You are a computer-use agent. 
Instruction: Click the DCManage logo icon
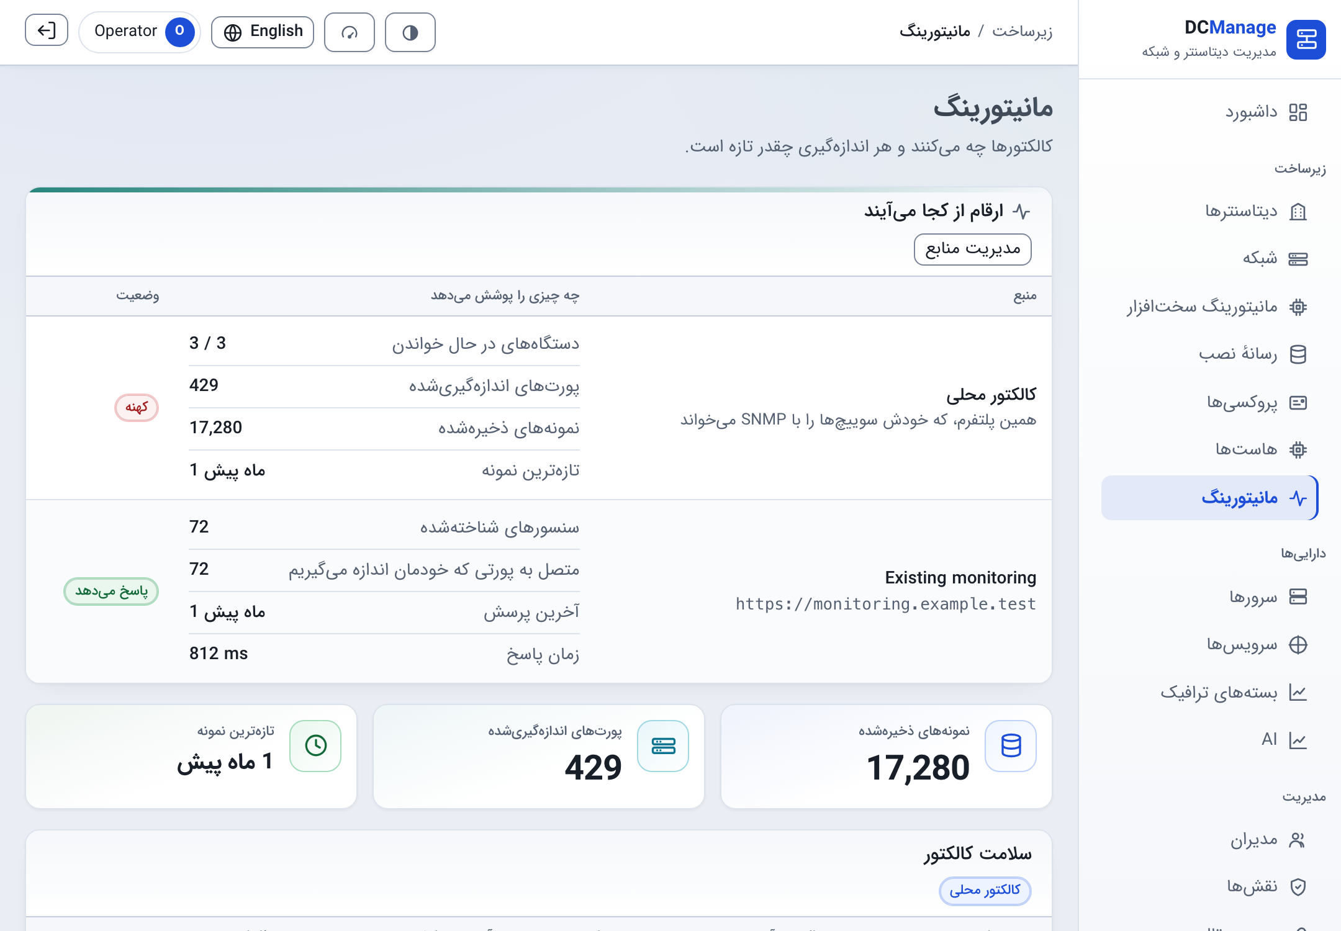1306,40
